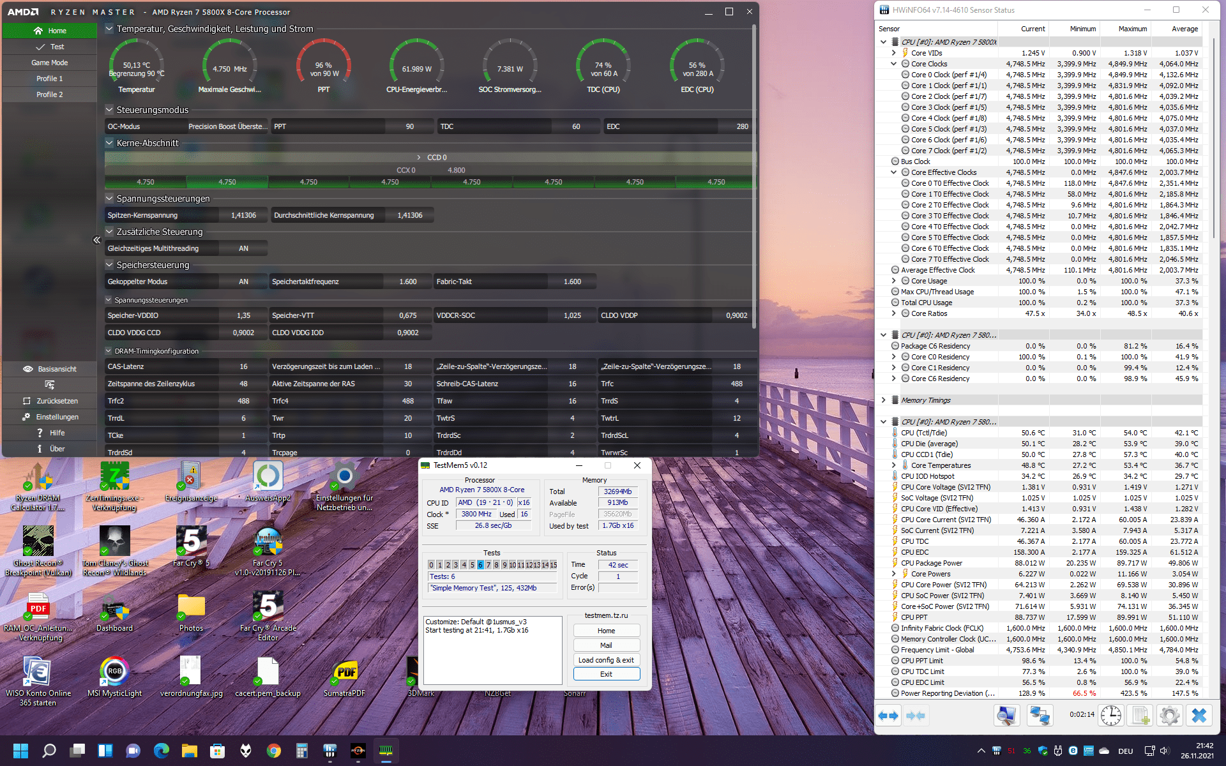This screenshot has width=1226, height=766.
Task: Collapse DRAM-Timingkonfiguration section
Action: (109, 351)
